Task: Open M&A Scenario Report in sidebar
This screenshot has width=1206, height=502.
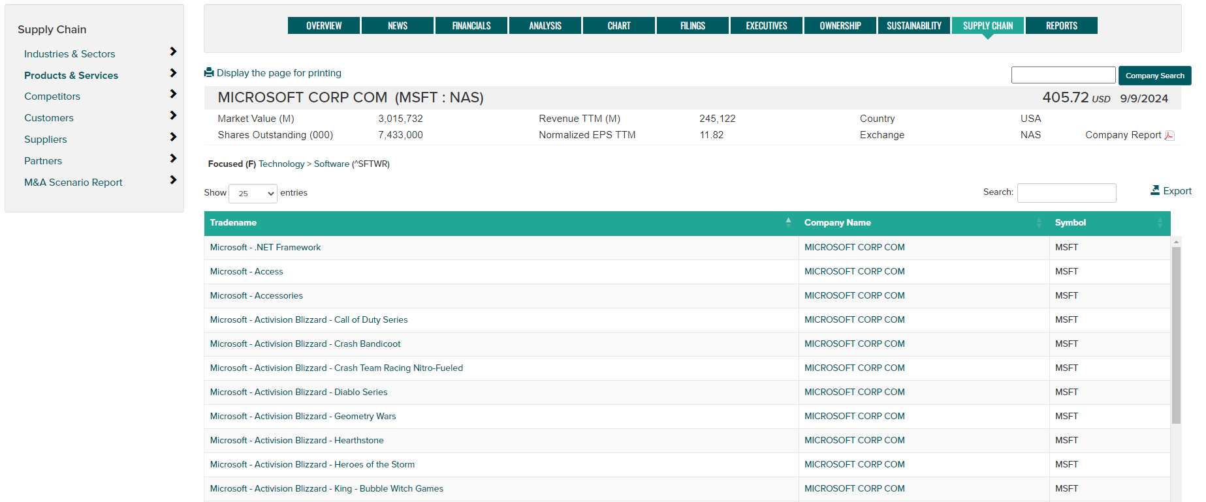Action: click(x=73, y=183)
